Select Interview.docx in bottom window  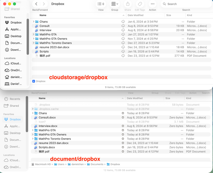pyautogui.click(x=121, y=126)
